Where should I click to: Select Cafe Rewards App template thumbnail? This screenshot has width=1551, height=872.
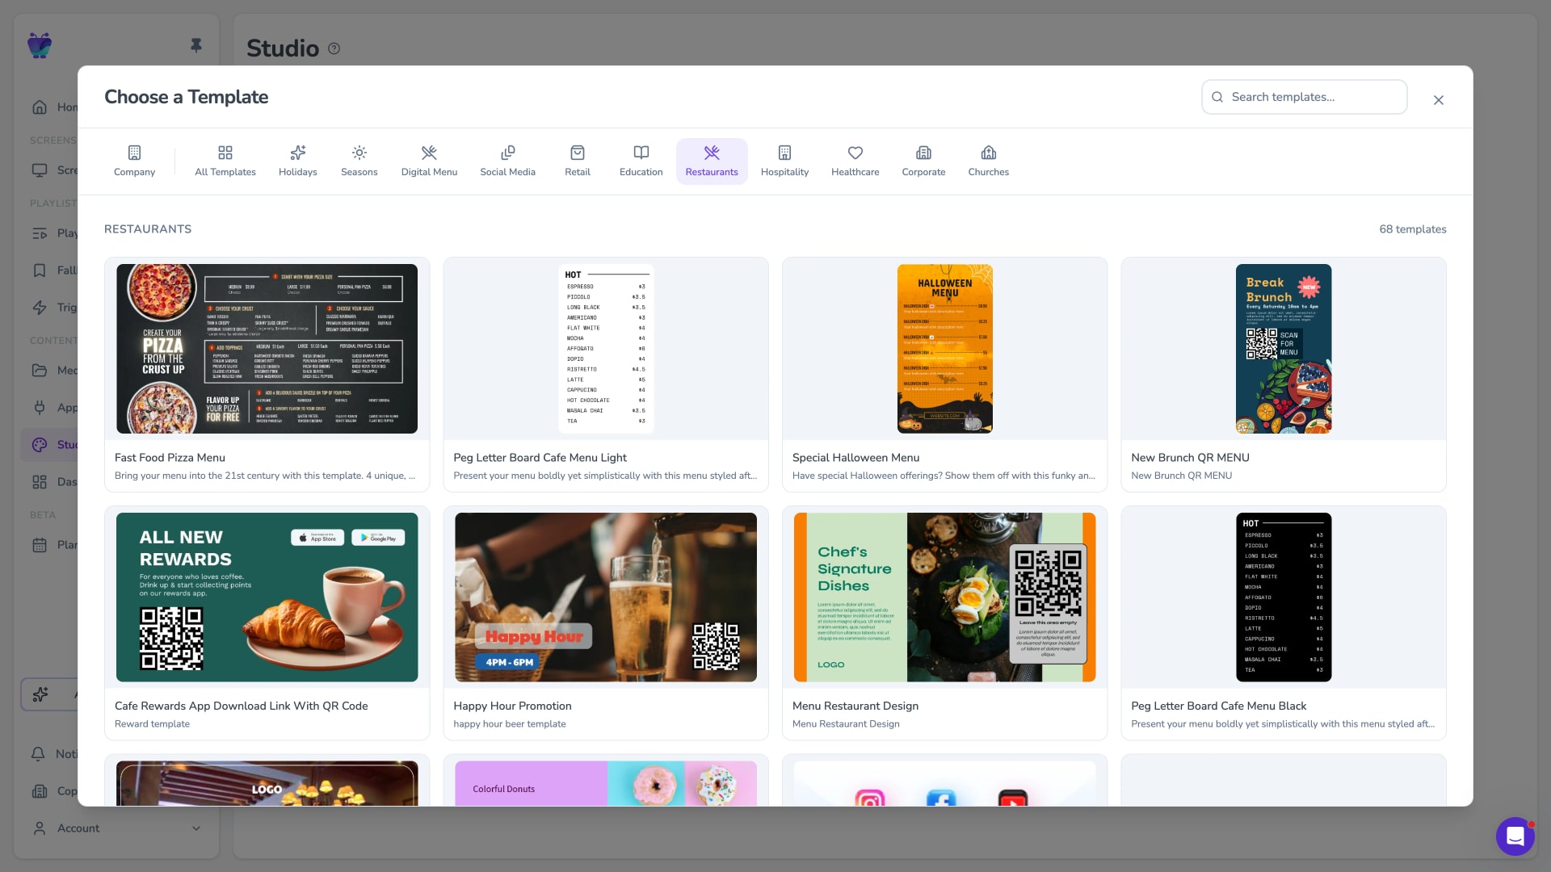coord(267,597)
